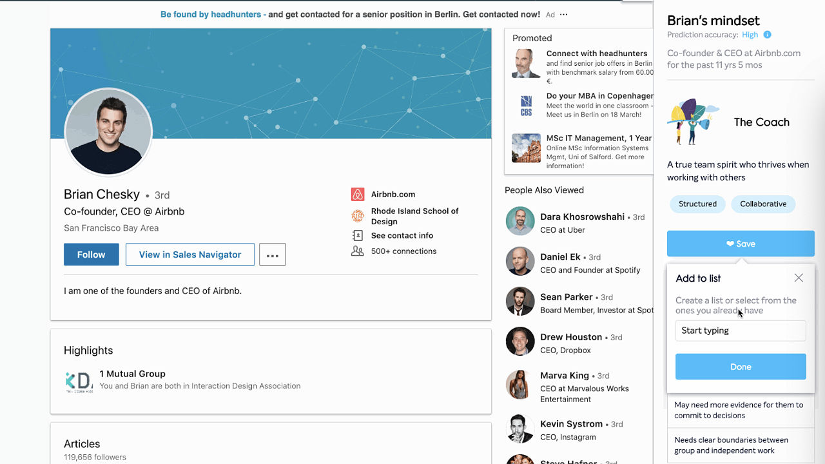Close the Add to list popup
The width and height of the screenshot is (825, 464).
point(799,278)
